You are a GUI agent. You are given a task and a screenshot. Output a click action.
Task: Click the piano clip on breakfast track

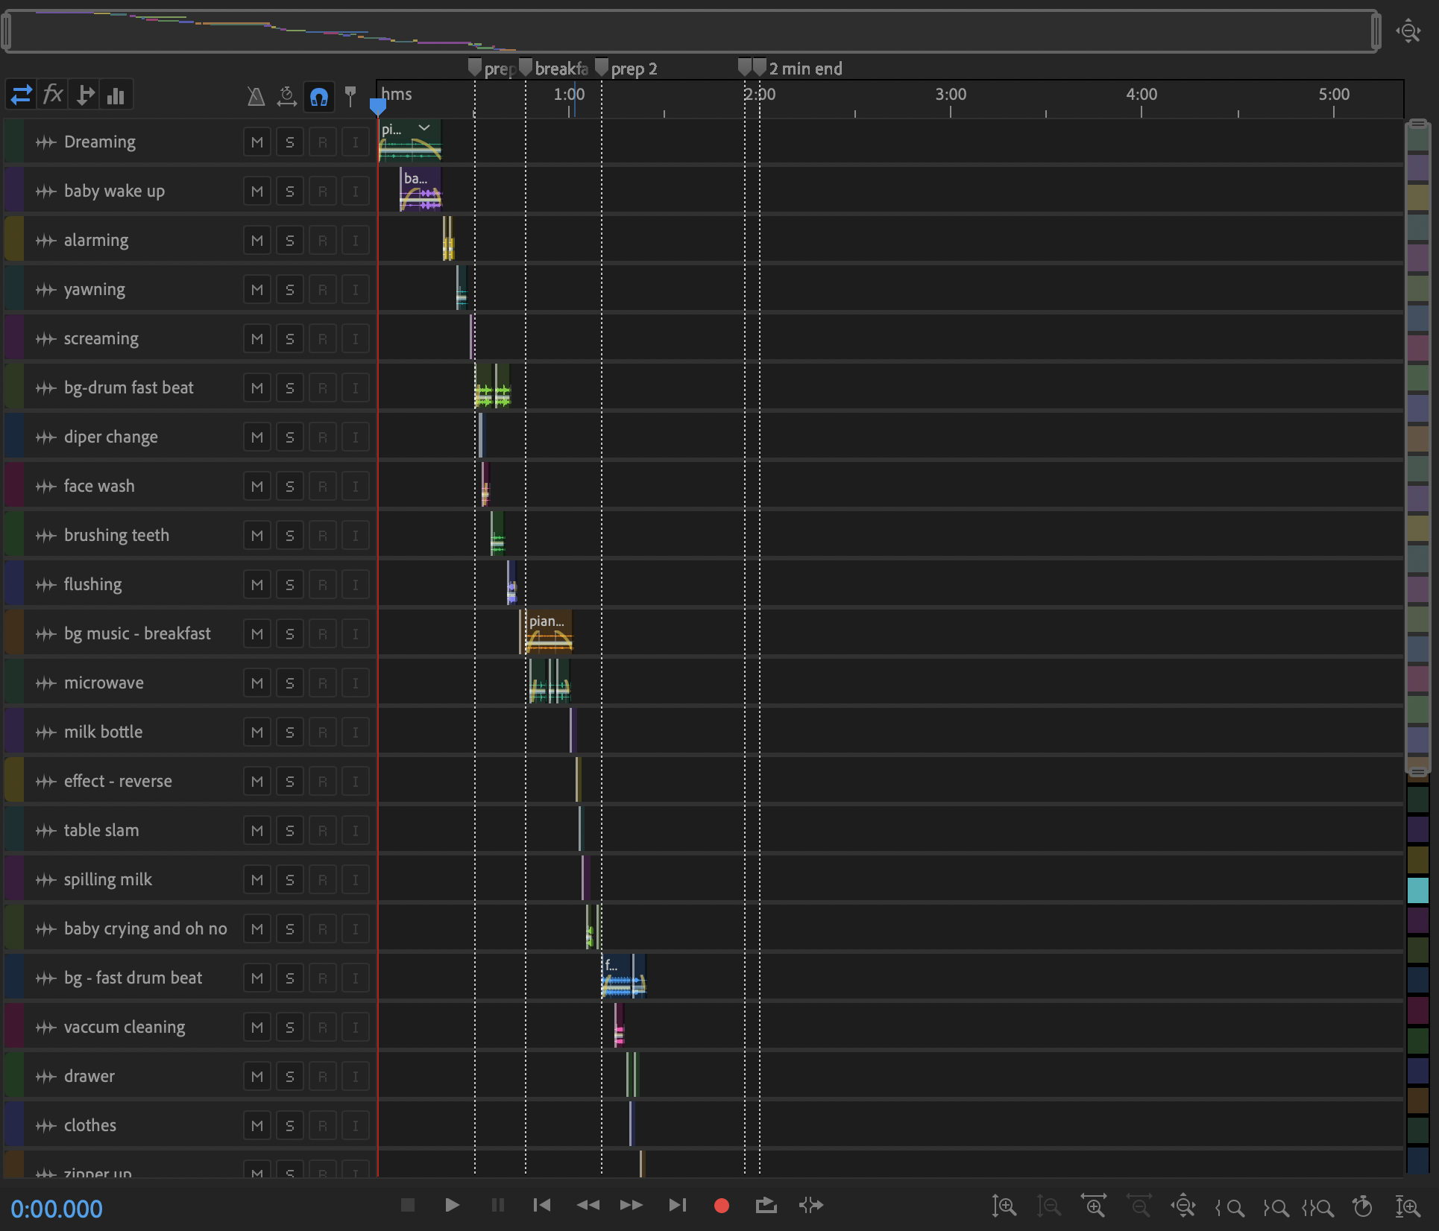click(x=547, y=632)
